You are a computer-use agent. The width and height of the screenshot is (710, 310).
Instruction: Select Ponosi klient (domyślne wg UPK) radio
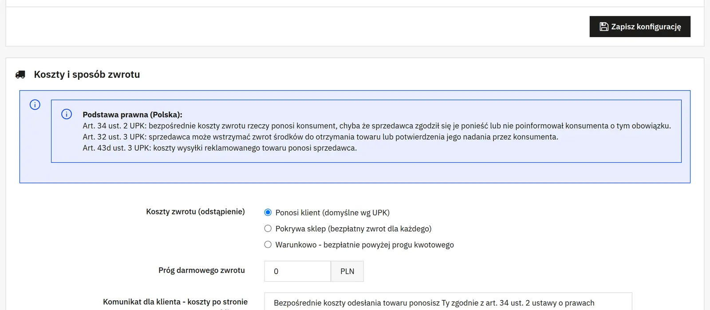tap(268, 213)
